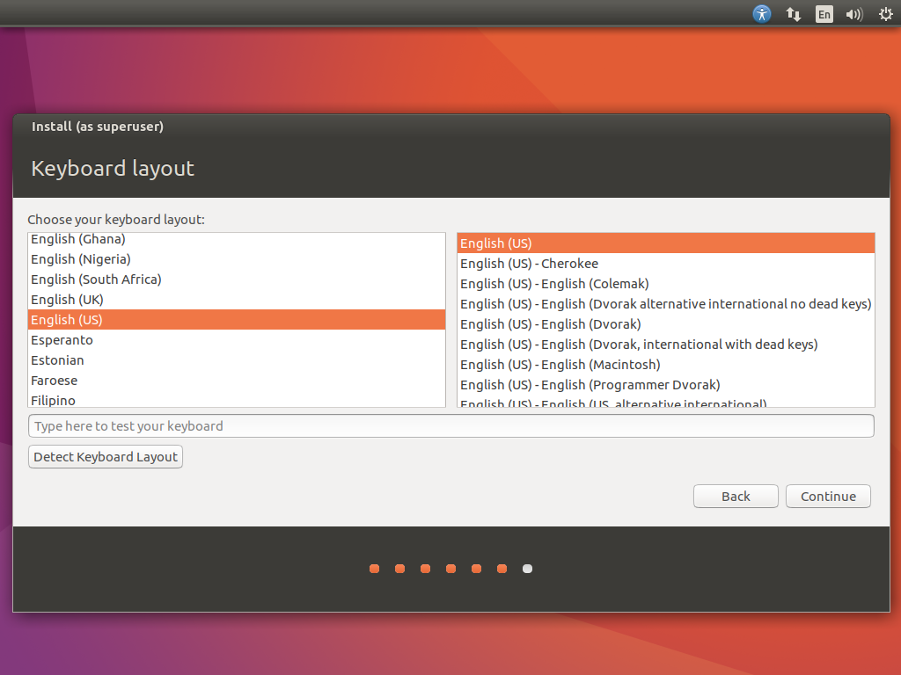Viewport: 901px width, 675px height.
Task: Select Estonian layout
Action: 236,360
